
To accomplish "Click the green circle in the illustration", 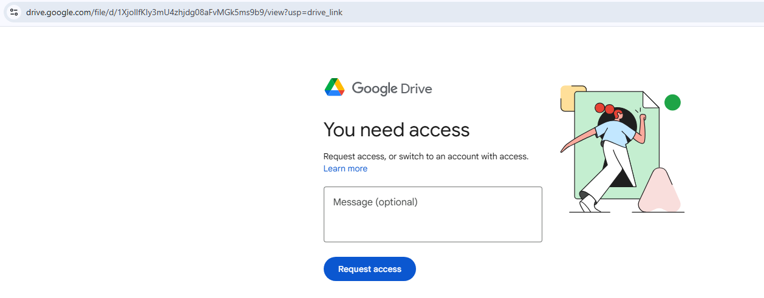I will tap(672, 102).
